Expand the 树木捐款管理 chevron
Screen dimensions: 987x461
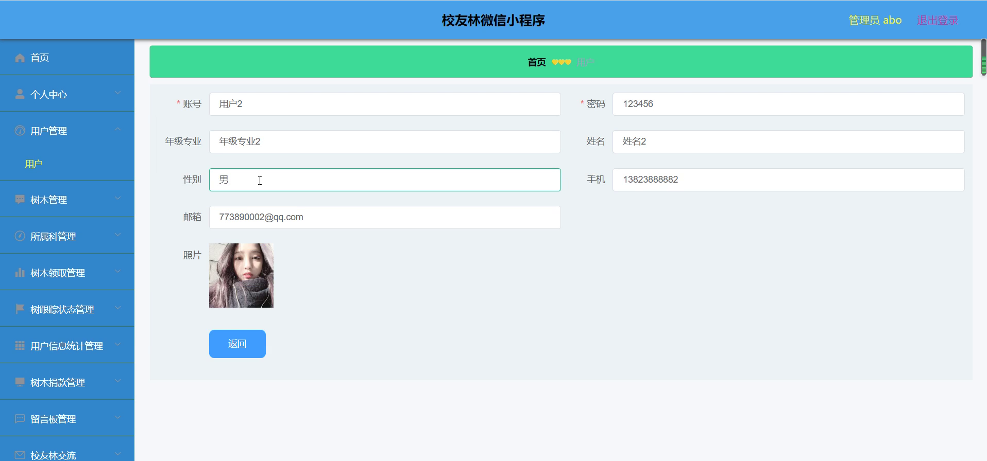pos(118,381)
